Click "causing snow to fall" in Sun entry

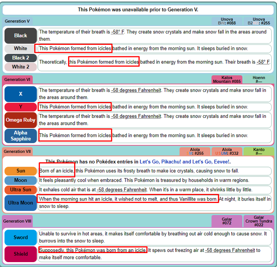tap(218, 171)
